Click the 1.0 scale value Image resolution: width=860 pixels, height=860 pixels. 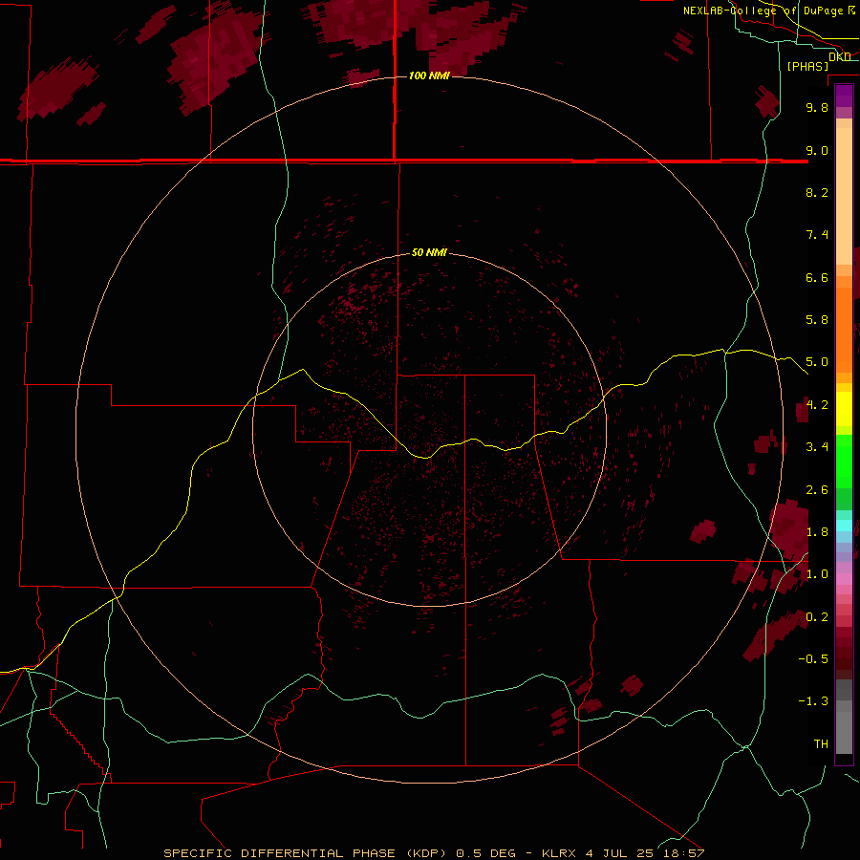[x=817, y=574]
